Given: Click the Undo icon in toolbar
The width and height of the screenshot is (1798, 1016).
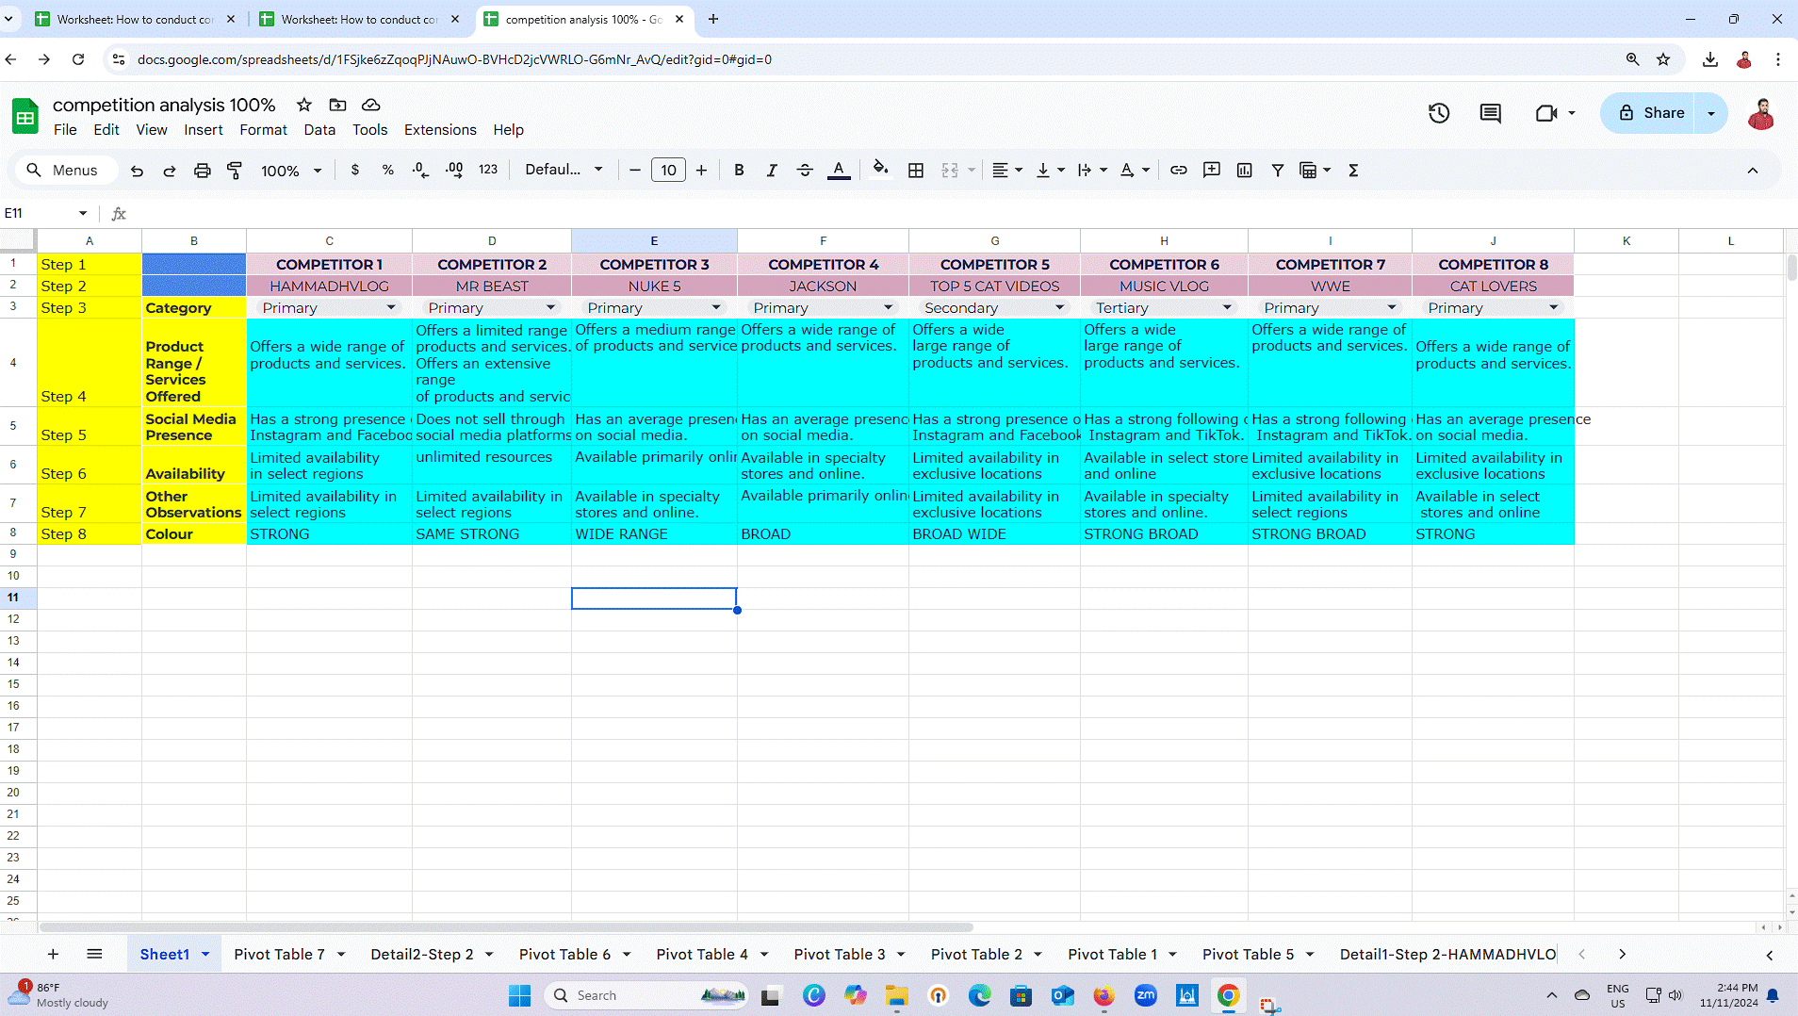Looking at the screenshot, I should (137, 171).
